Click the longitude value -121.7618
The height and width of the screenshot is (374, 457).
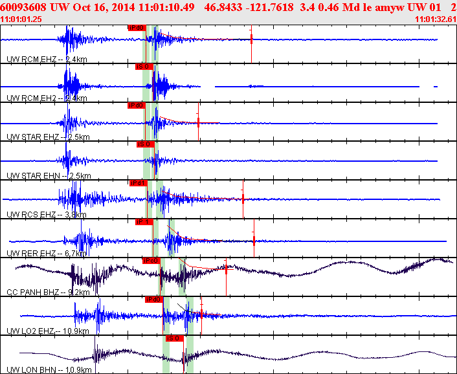pos(269,7)
